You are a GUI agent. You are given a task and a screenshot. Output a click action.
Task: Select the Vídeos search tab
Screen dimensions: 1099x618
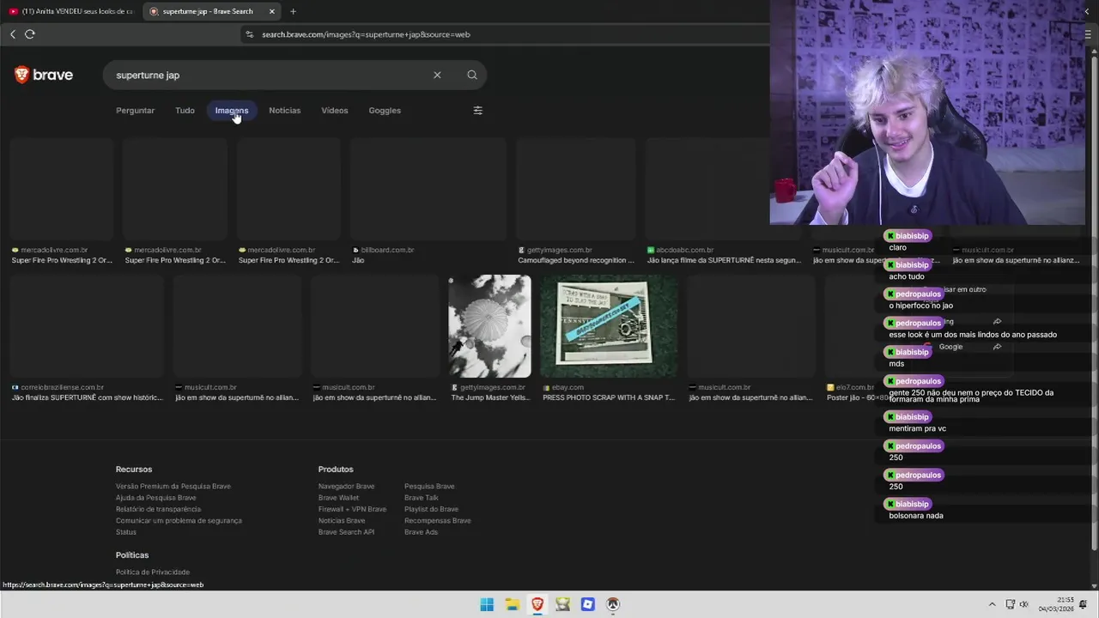click(x=334, y=110)
